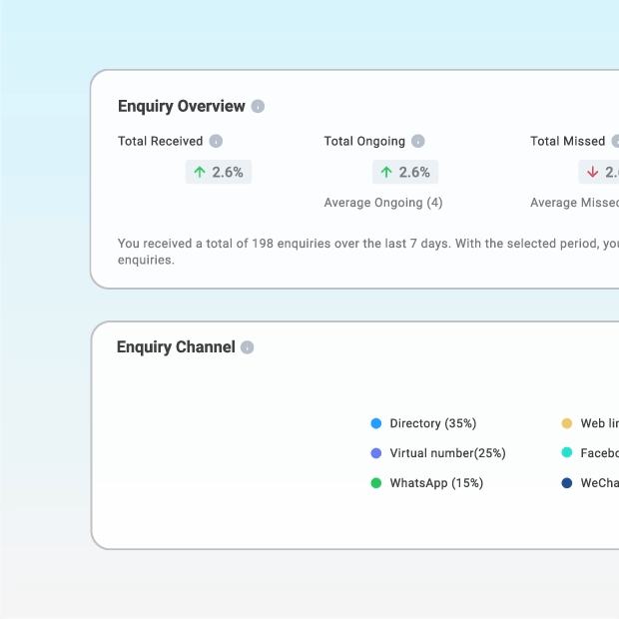Click the dark blue WeChat legend dot

(x=566, y=483)
